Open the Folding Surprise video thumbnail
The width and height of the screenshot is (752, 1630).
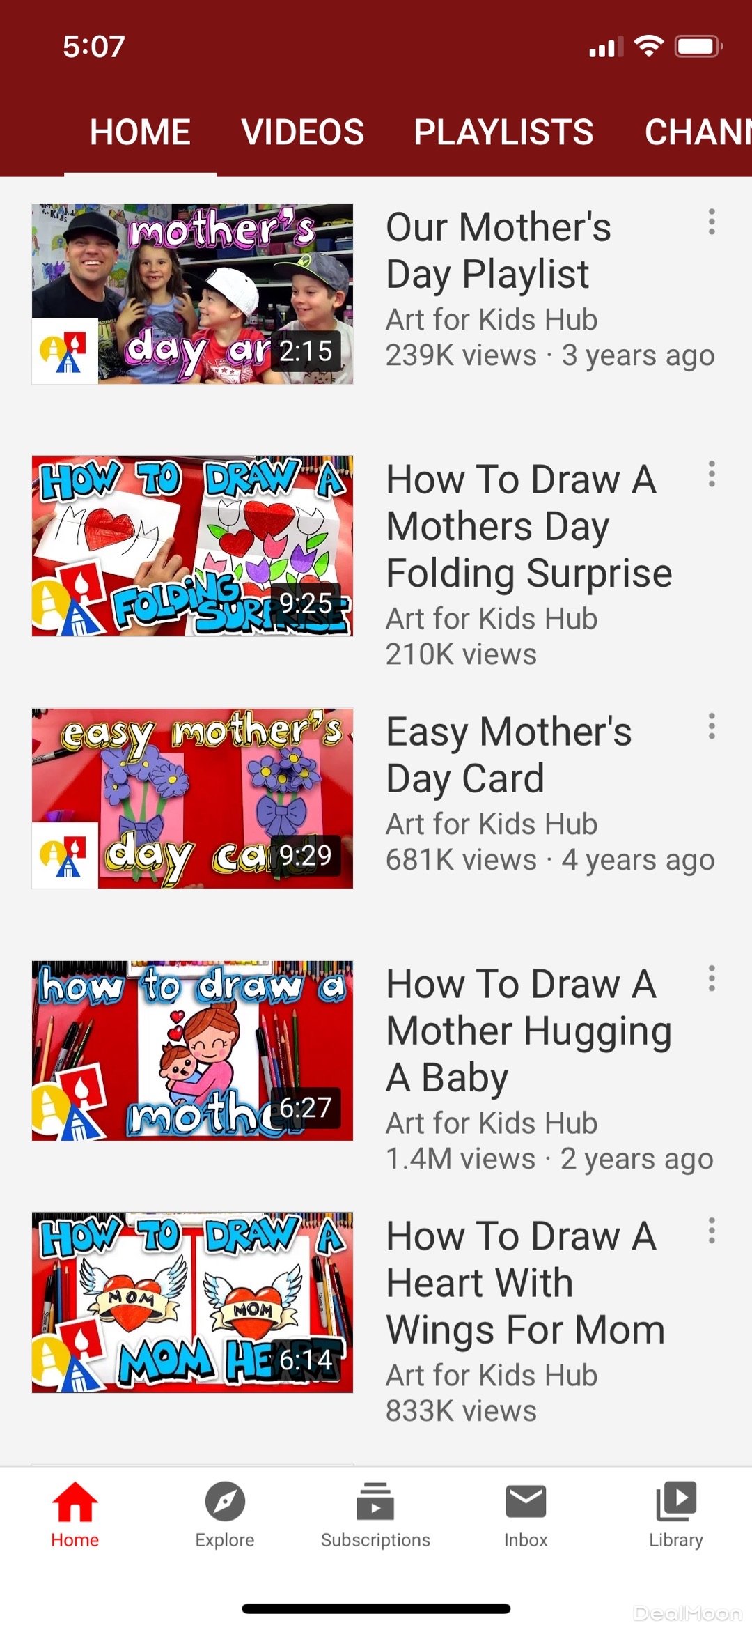pos(192,546)
